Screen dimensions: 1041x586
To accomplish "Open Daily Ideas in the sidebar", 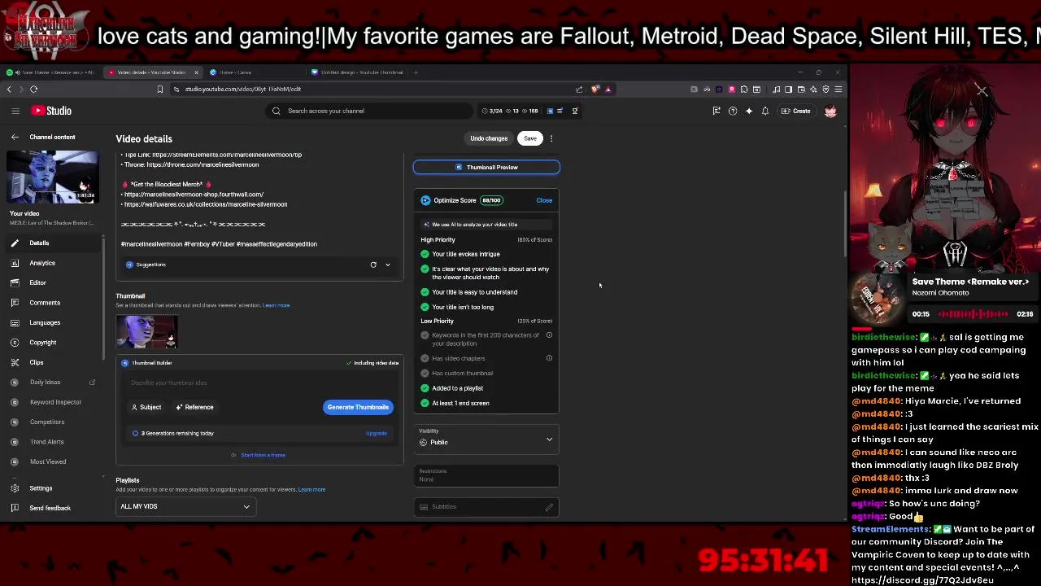I will (52, 382).
